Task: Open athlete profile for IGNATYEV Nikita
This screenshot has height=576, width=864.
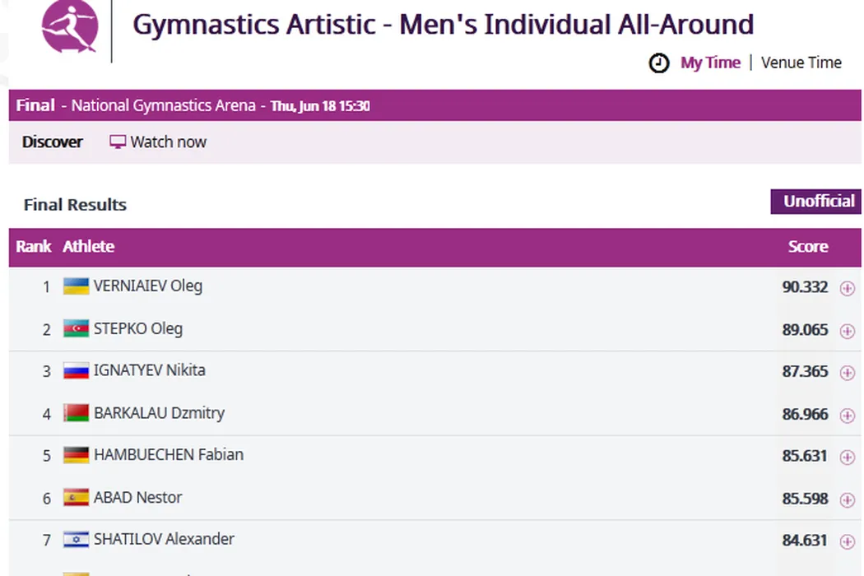Action: pos(150,370)
